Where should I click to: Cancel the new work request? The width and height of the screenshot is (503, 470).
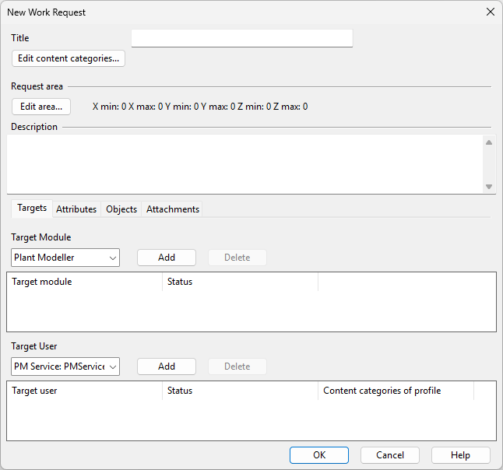click(x=389, y=455)
